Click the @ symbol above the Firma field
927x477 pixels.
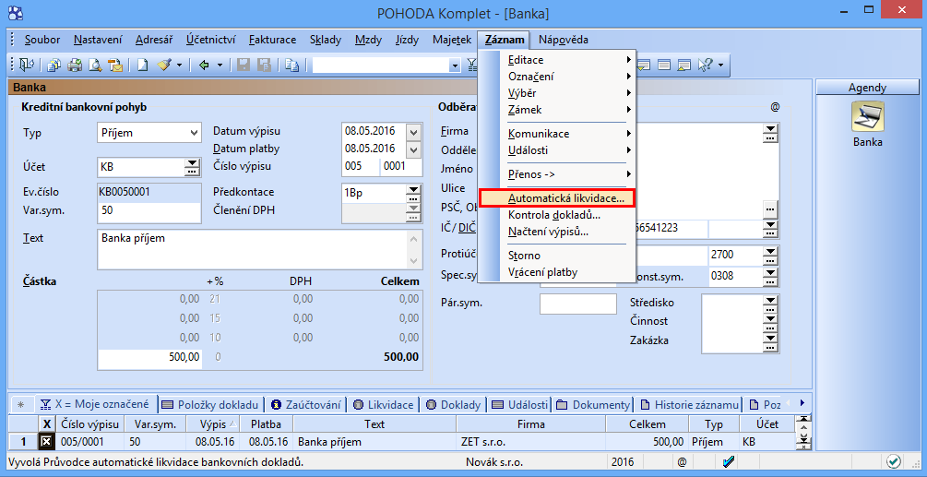click(775, 107)
